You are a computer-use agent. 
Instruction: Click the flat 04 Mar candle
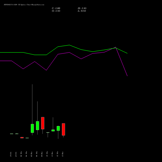[x=27, y=138]
